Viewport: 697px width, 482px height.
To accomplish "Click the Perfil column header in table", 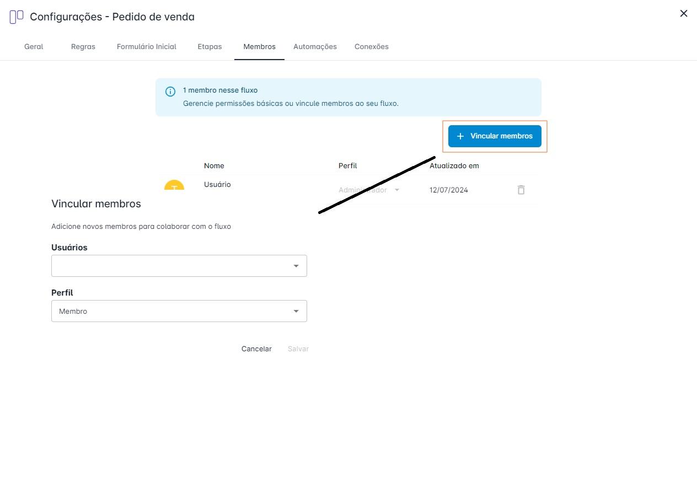I will 348,165.
